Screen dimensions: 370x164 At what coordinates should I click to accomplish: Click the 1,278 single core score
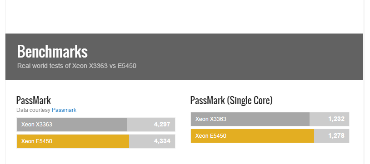(x=336, y=135)
